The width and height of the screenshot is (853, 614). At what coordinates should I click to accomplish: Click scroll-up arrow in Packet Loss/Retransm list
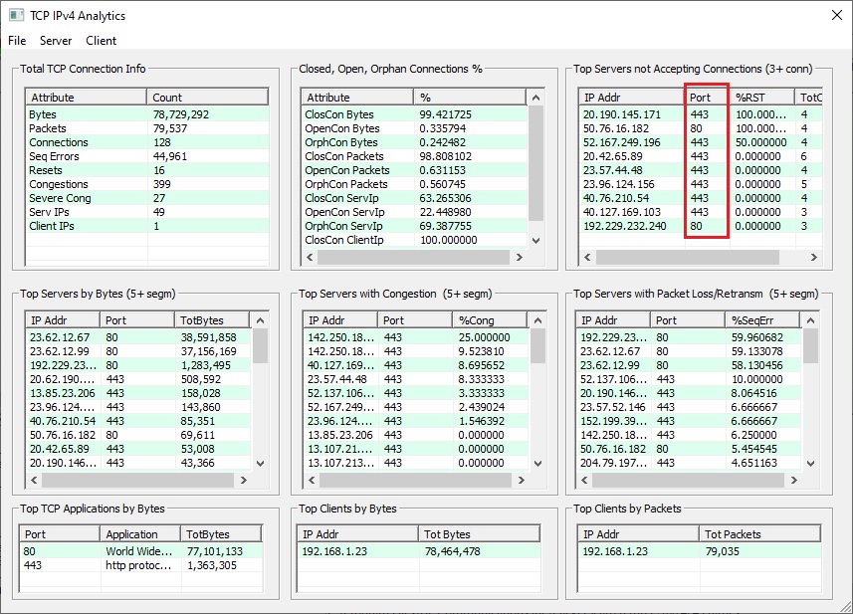(810, 320)
